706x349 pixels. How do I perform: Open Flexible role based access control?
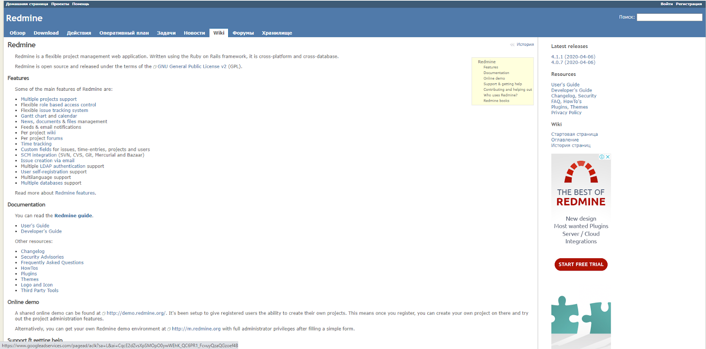pyautogui.click(x=58, y=105)
